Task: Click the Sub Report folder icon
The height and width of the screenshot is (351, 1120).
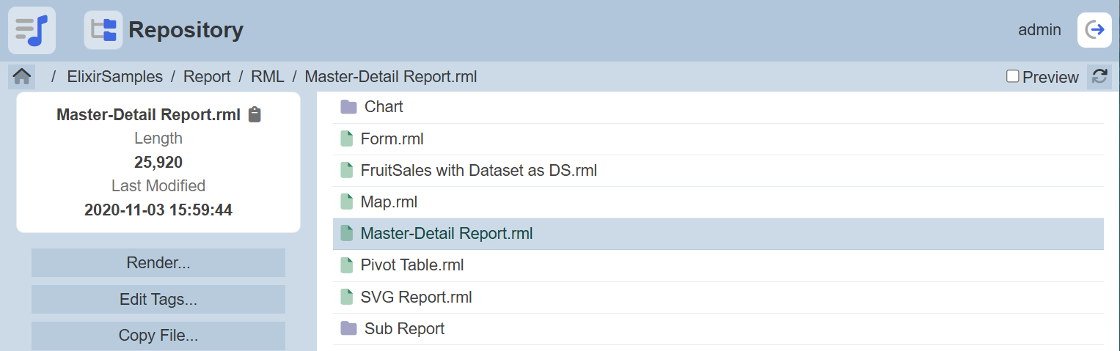Action: (x=348, y=329)
